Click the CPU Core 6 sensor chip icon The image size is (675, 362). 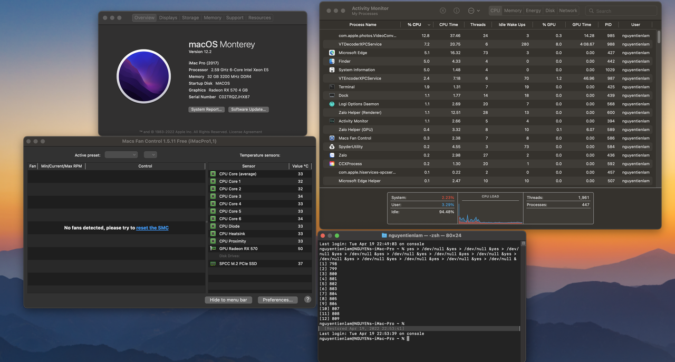point(213,219)
